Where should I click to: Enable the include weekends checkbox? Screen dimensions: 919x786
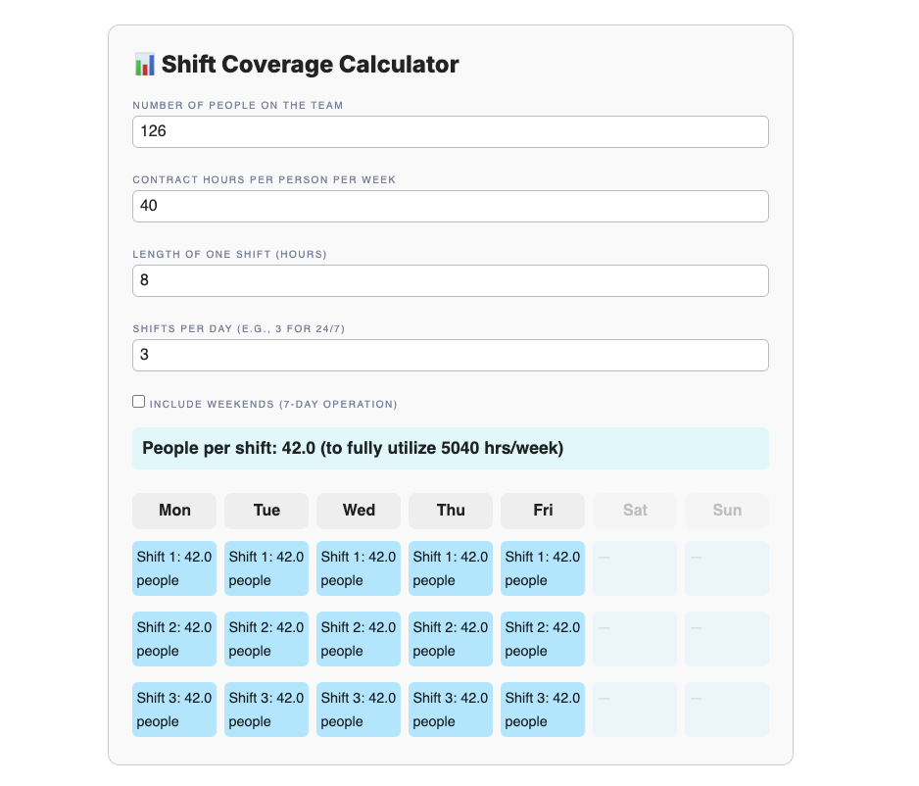(138, 401)
